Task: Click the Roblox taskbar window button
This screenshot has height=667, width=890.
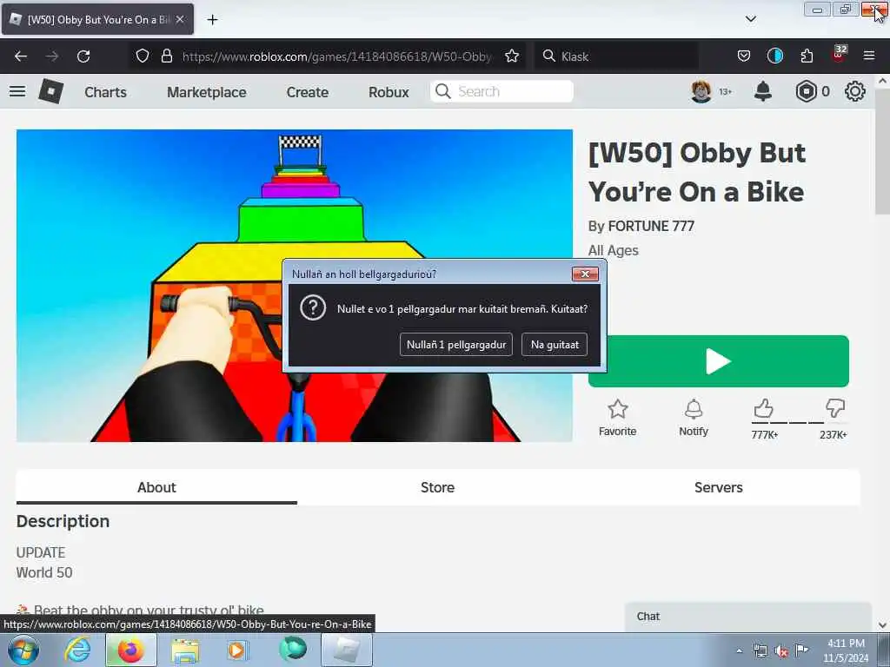Action: coord(347,650)
